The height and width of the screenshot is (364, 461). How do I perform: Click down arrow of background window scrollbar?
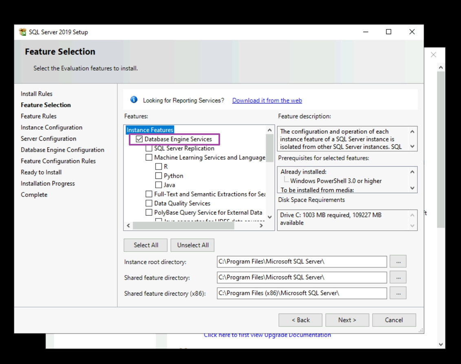tap(441, 344)
